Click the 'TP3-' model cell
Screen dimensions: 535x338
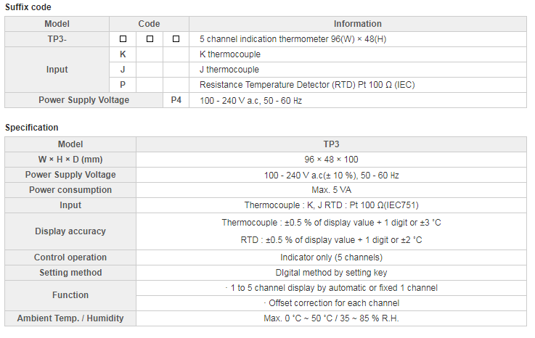tap(57, 38)
